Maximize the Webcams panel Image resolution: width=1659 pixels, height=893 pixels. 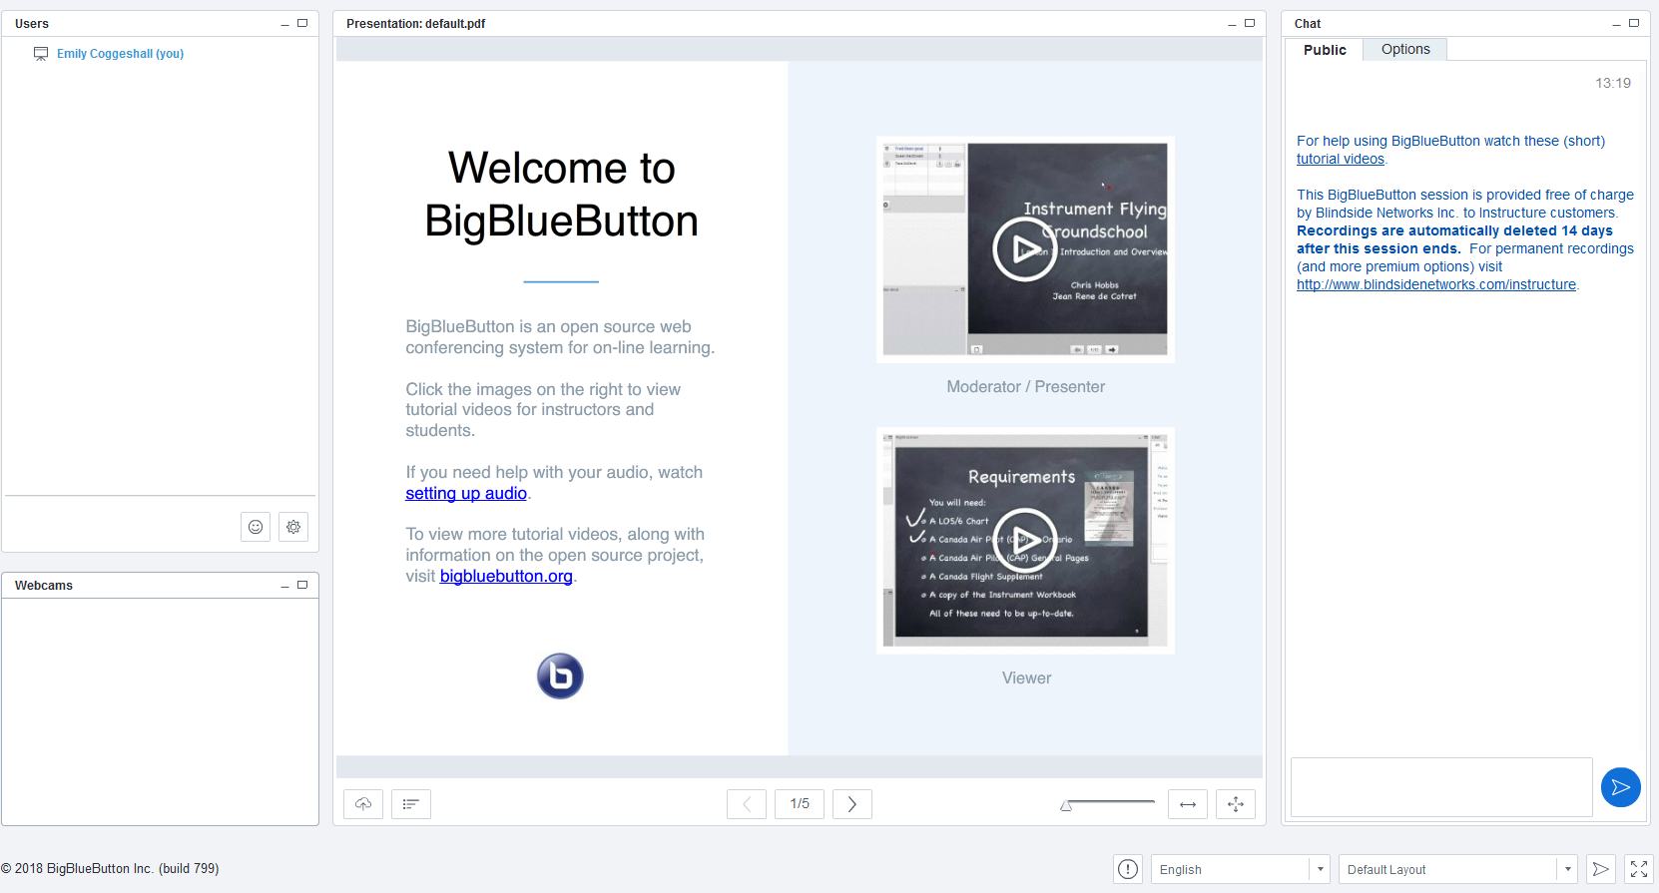302,585
